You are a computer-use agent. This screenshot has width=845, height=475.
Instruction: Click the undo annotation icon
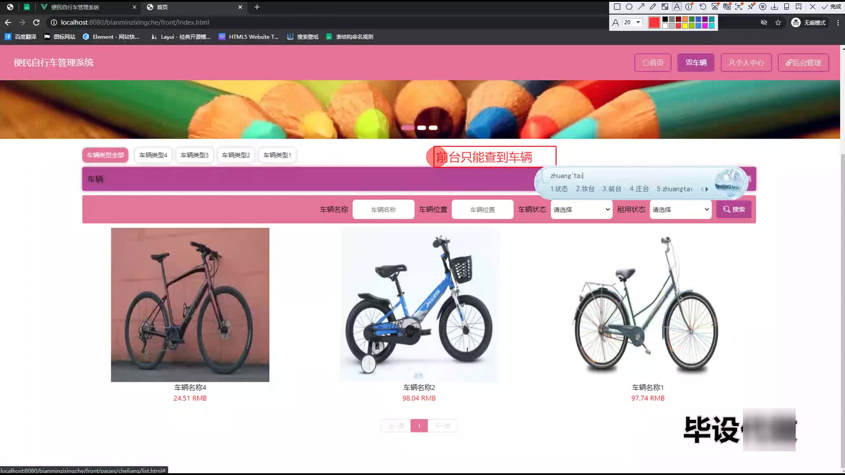click(x=703, y=7)
